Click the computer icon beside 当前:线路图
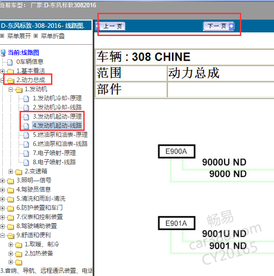274x276 pixels. click(3, 53)
